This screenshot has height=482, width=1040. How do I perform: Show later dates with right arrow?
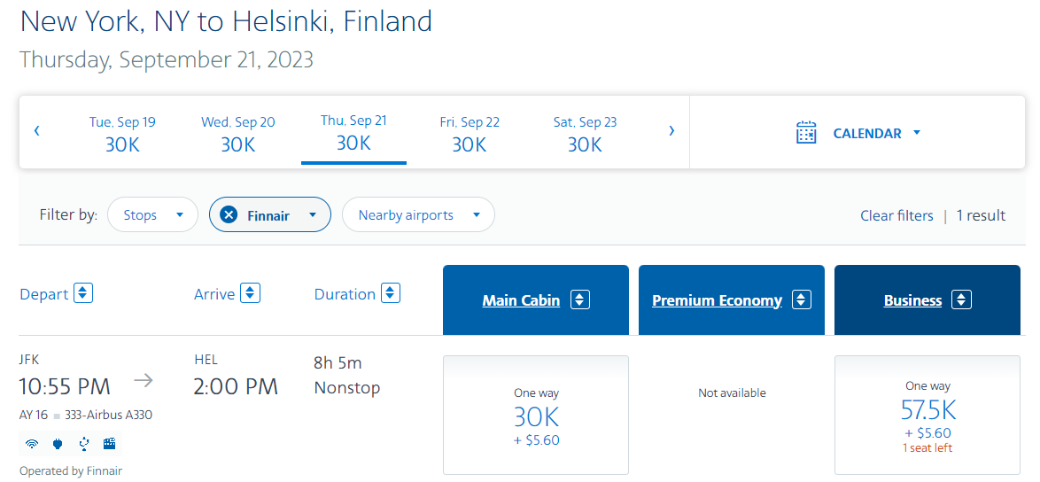pos(671,131)
